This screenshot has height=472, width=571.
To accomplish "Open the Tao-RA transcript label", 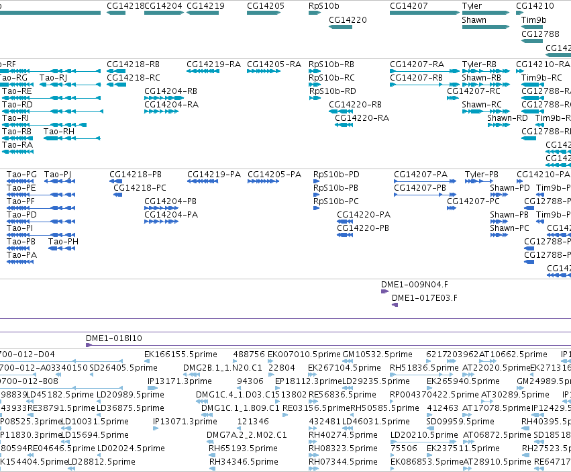I will 17,145.
